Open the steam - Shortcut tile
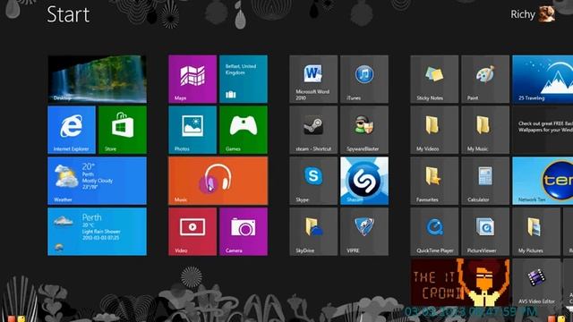Viewport: 573px width, 322px height. click(313, 130)
